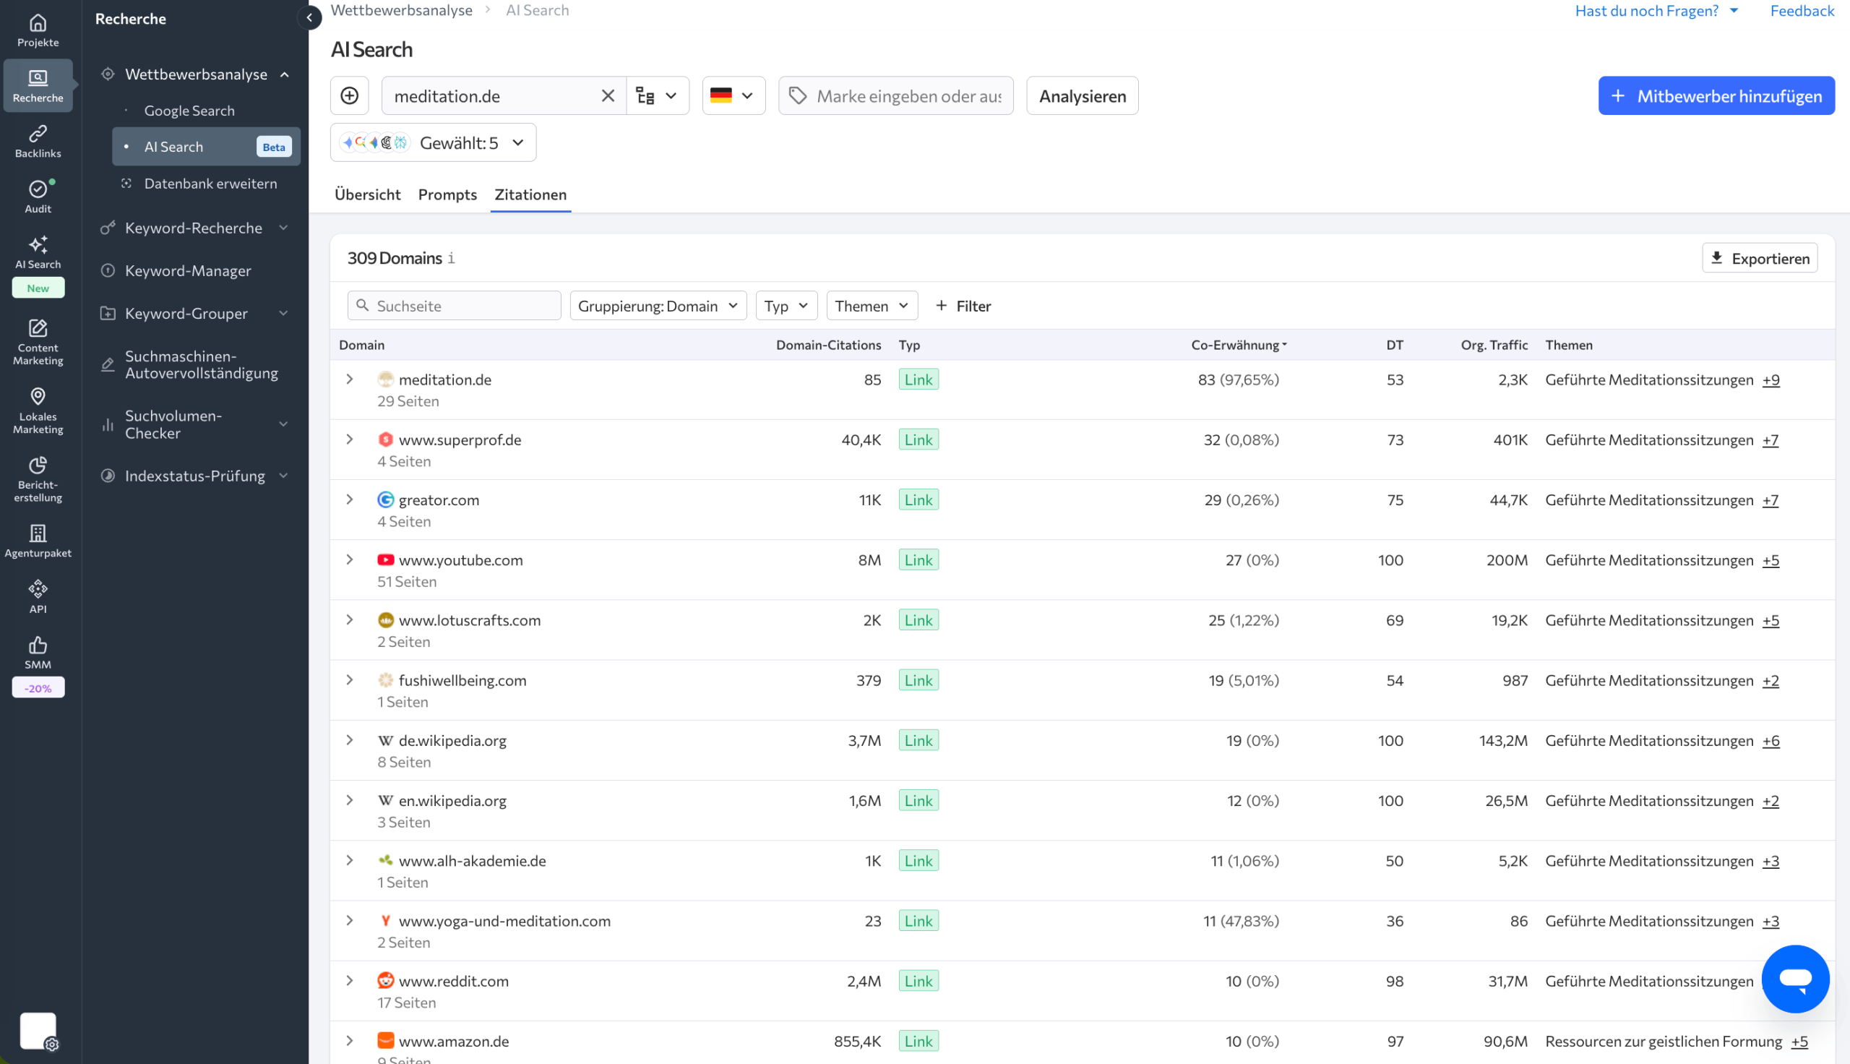Collapse the Wettbewerbsanalyse menu section
The height and width of the screenshot is (1064, 1850).
click(284, 74)
